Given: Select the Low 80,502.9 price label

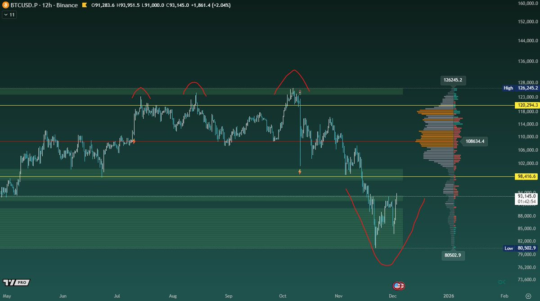Looking at the screenshot, I should coord(521,248).
